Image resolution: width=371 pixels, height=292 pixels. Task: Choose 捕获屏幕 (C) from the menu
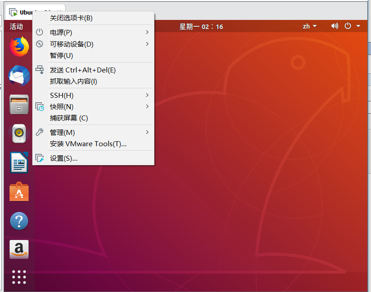93,118
